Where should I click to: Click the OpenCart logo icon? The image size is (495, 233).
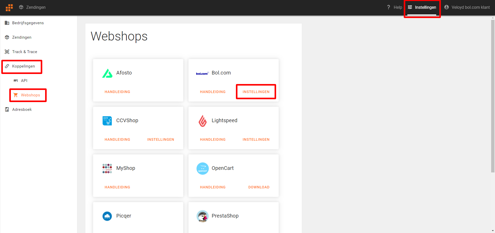click(203, 169)
